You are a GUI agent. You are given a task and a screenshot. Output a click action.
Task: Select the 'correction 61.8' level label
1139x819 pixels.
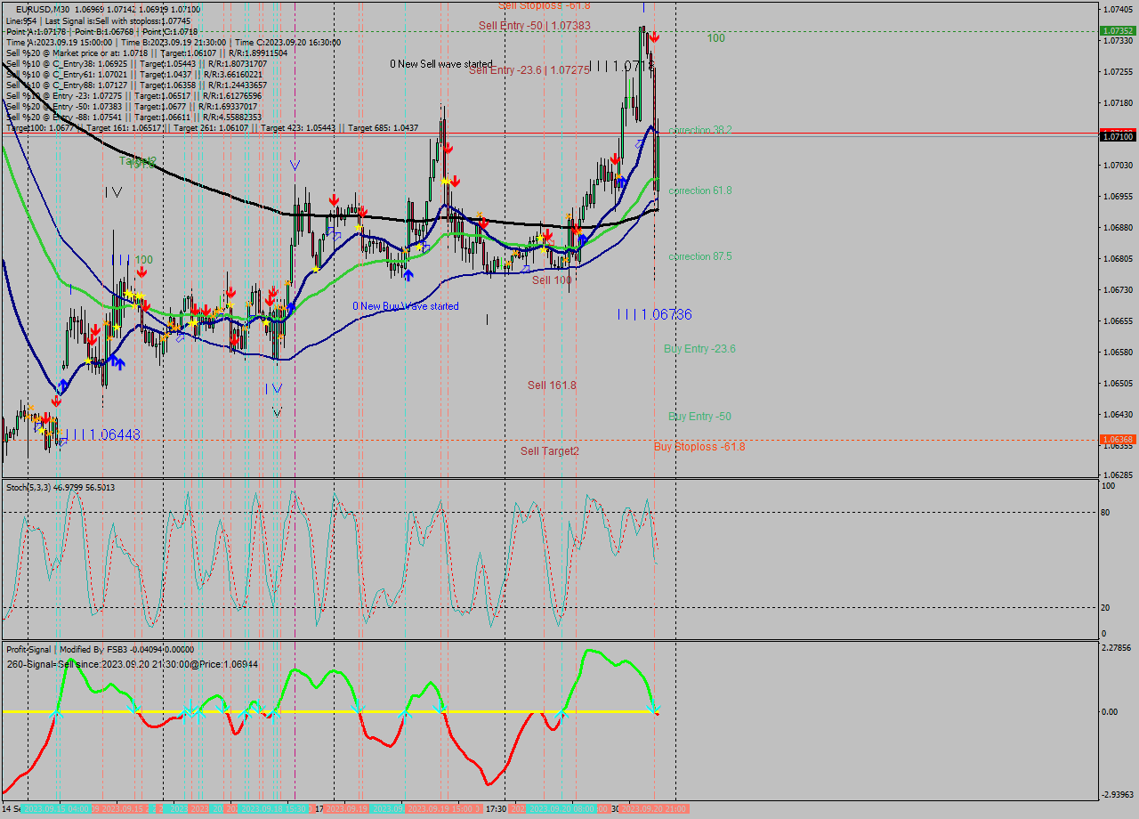pos(700,191)
